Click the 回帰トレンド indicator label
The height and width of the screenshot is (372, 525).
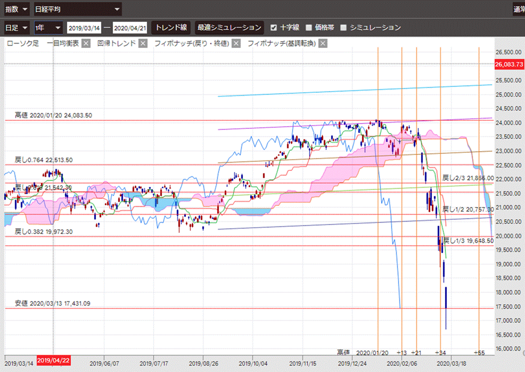click(x=117, y=44)
